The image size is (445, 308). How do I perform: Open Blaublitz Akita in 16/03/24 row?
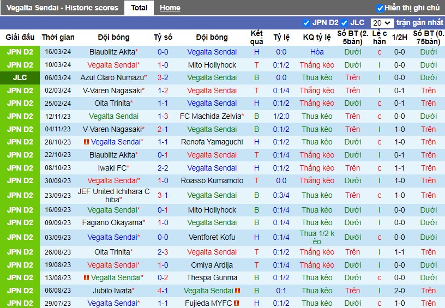coord(113,52)
